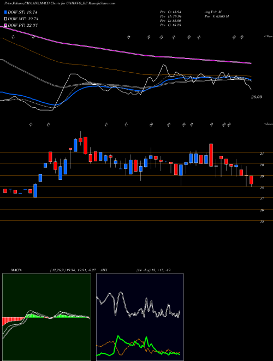This screenshot has height=361, width=273.
Task: Click the 20 price axis label
Action: (262, 165)
